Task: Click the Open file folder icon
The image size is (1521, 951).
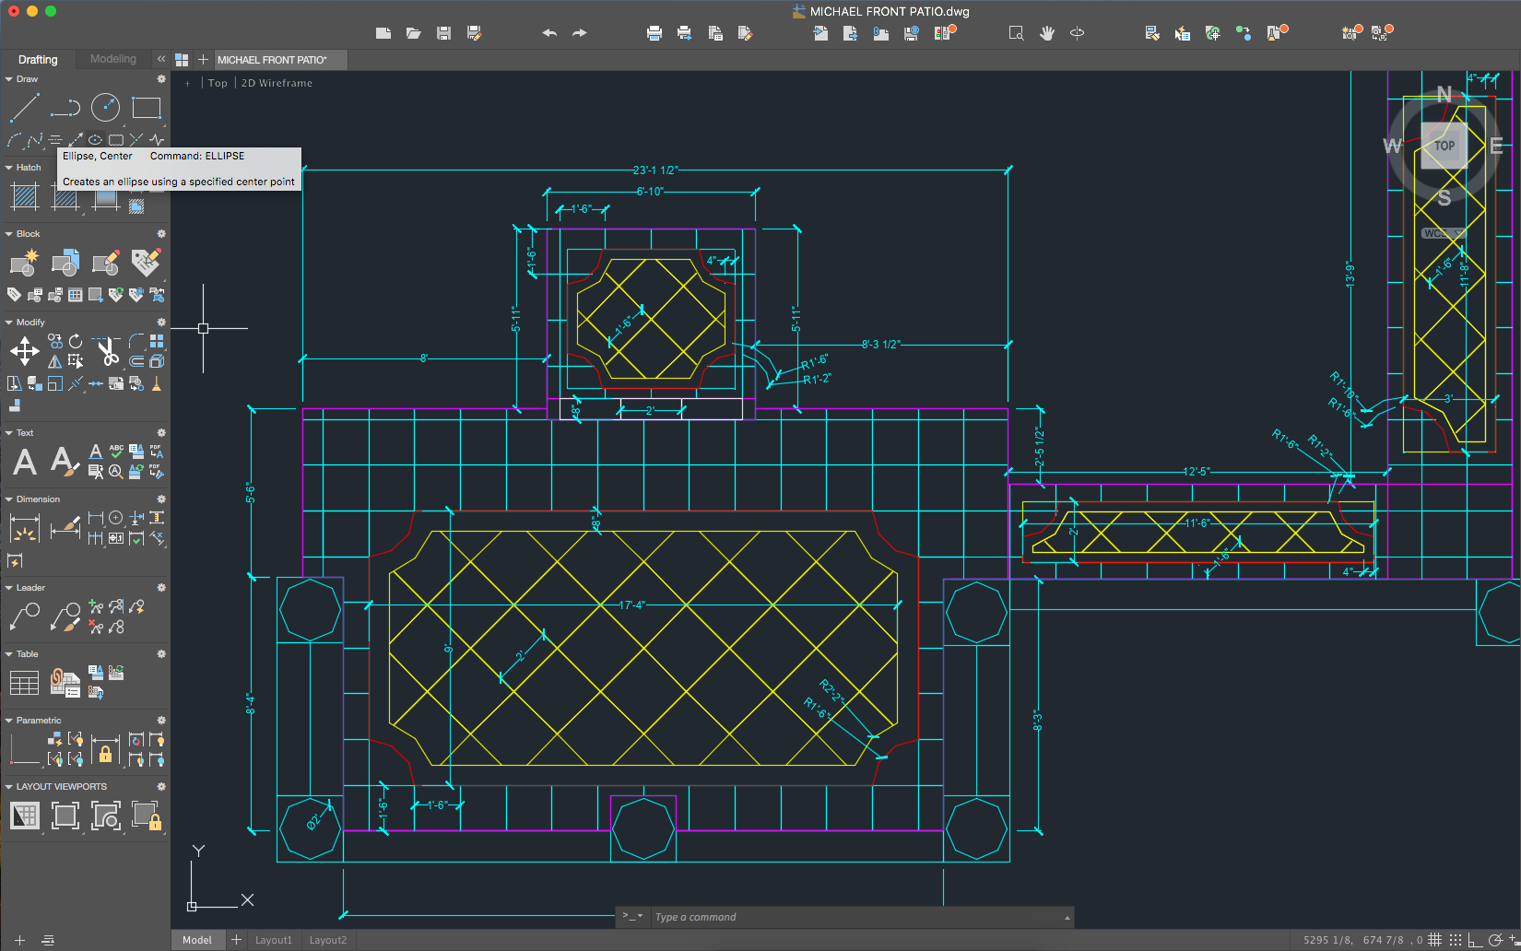Action: (x=414, y=33)
